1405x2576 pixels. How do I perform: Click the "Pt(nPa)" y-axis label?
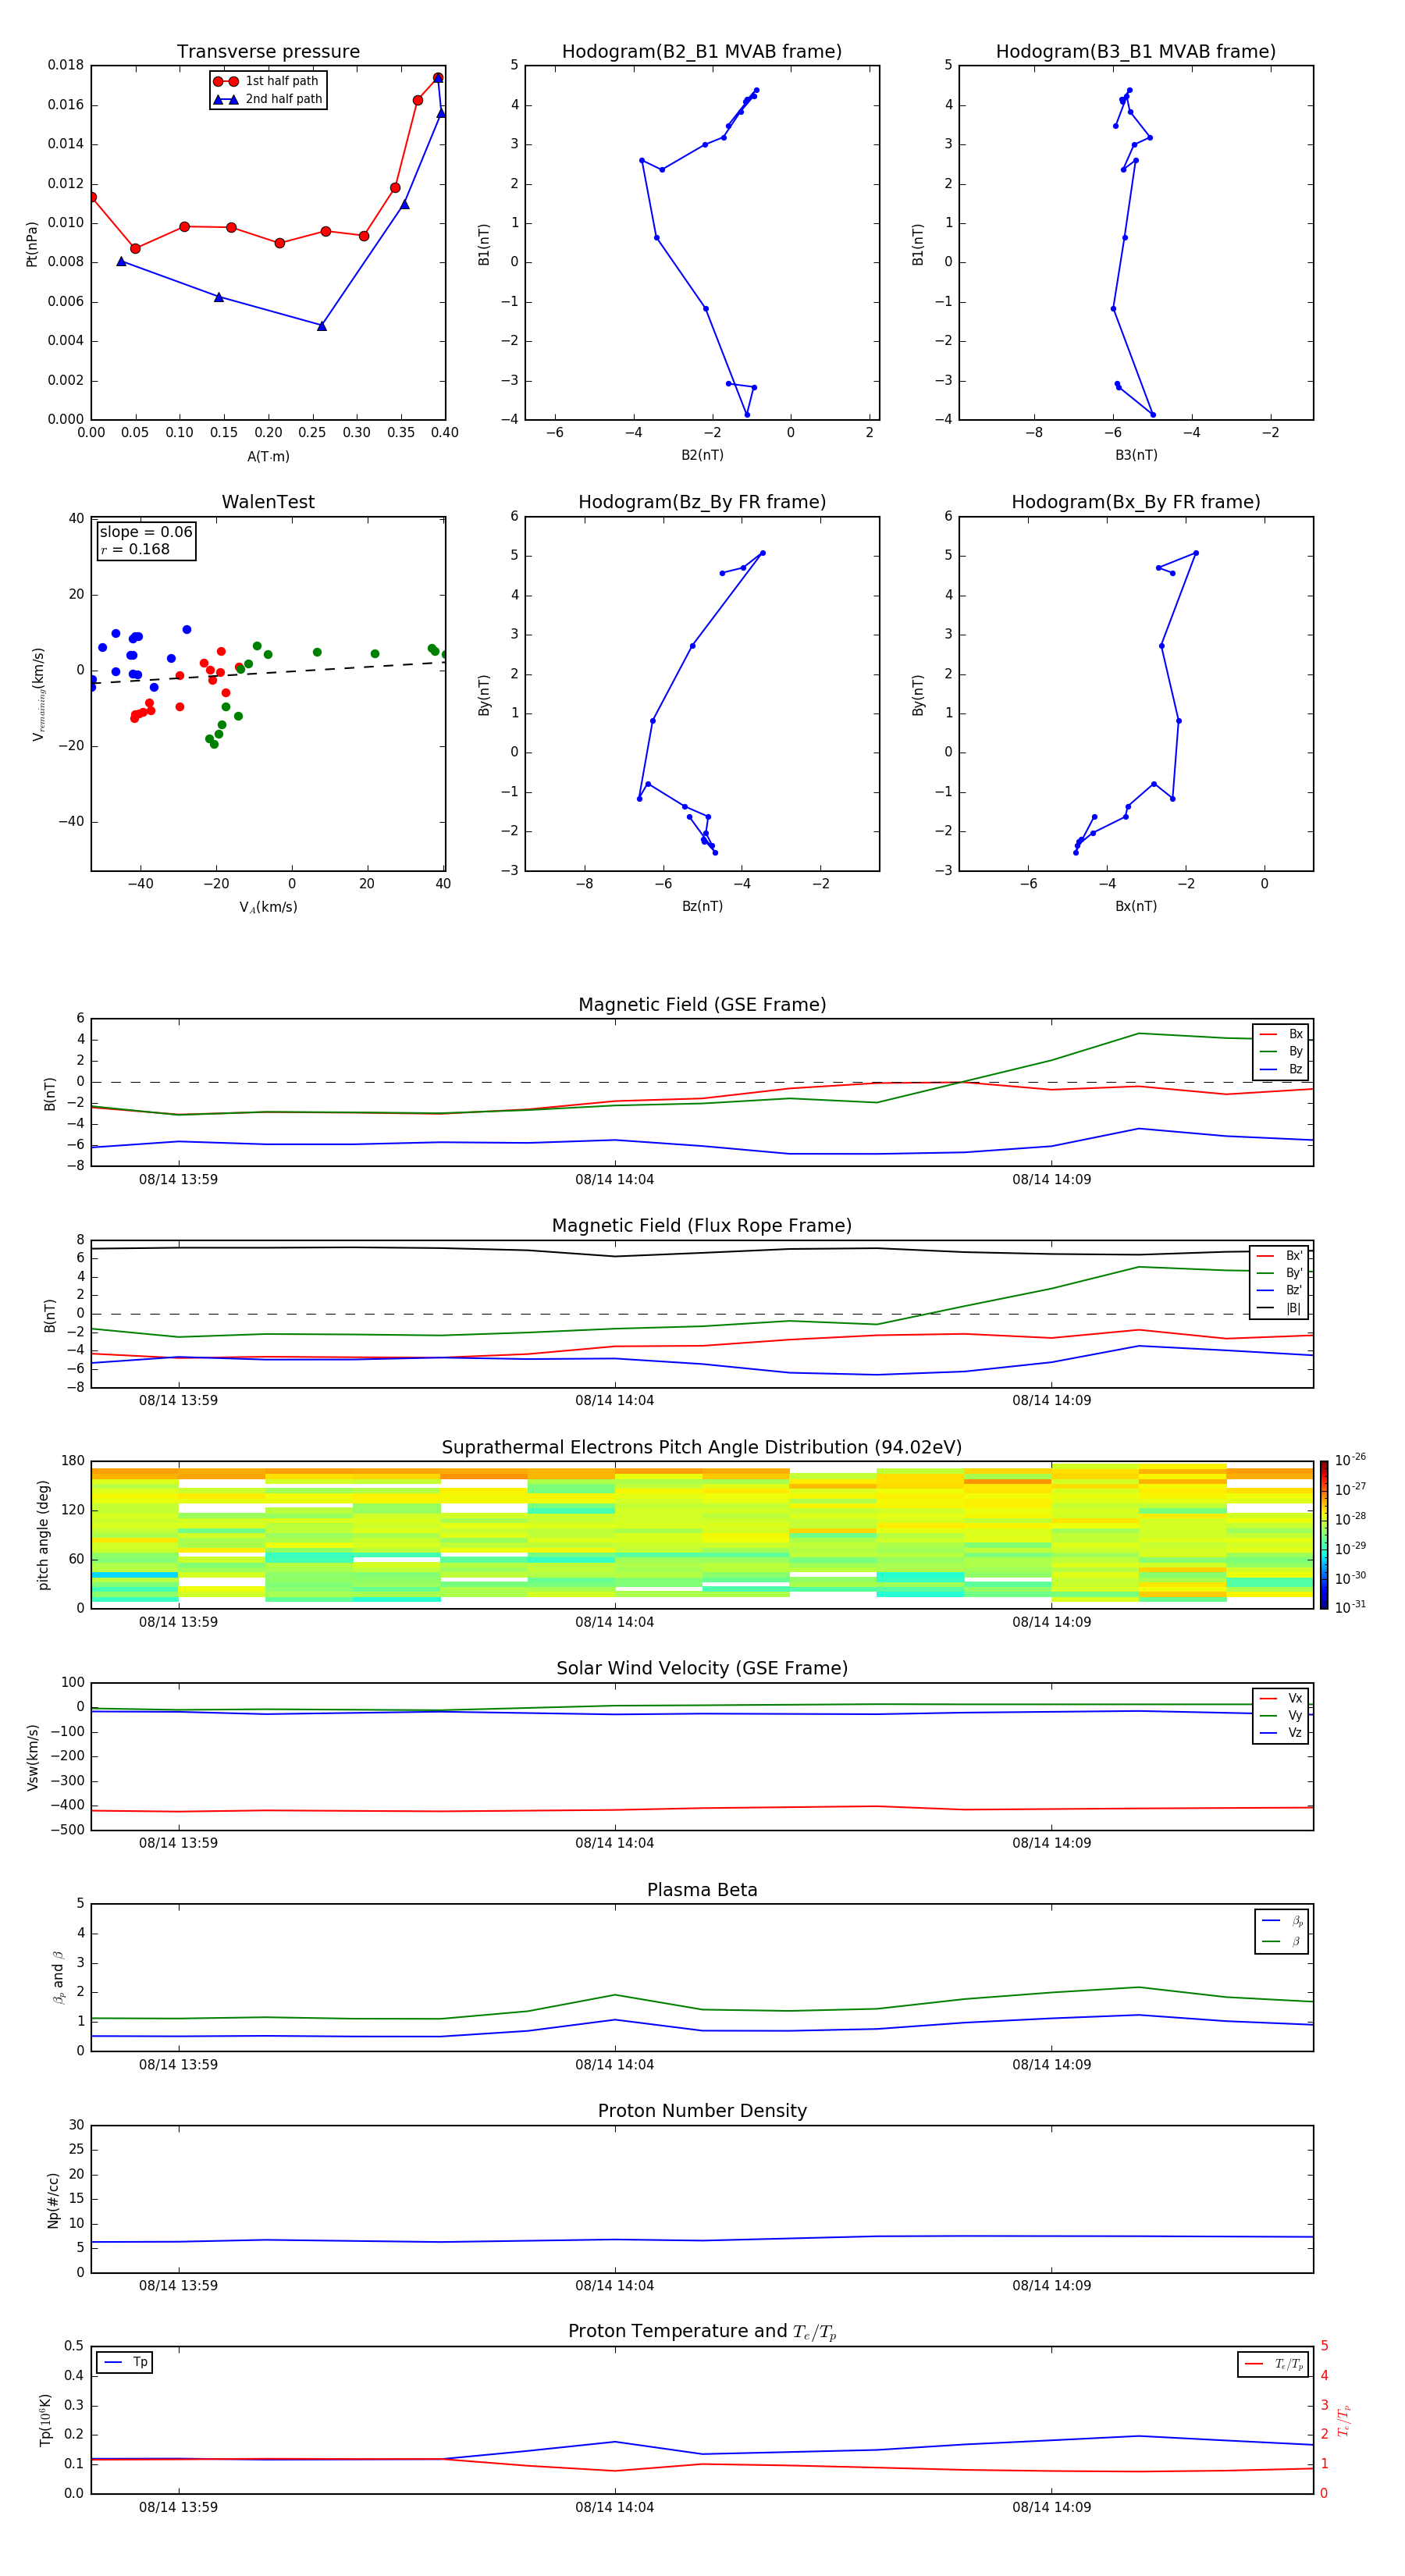tap(32, 243)
